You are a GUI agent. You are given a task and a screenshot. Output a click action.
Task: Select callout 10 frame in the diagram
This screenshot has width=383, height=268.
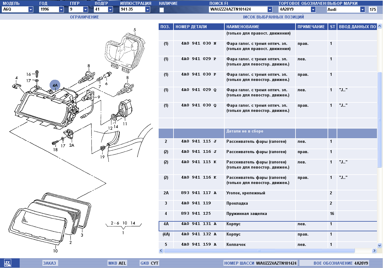[55, 251]
